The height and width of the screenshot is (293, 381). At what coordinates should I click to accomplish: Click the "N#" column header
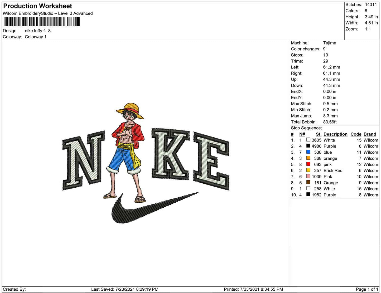point(302,134)
